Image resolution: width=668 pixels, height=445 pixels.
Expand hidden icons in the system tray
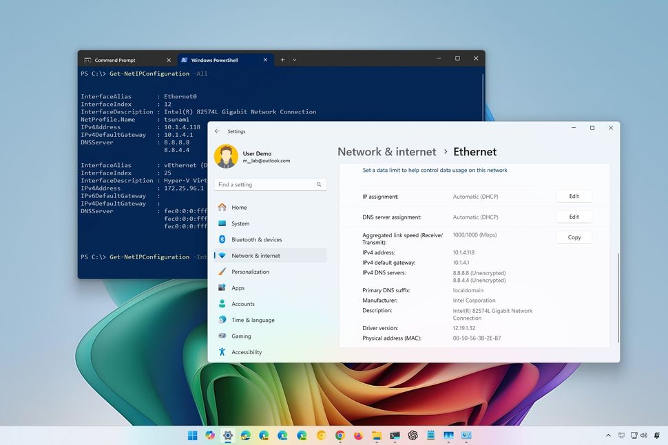click(x=608, y=435)
